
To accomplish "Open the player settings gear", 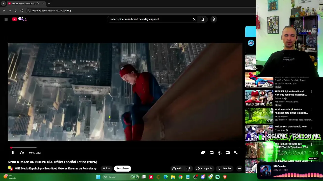I will 220,153.
